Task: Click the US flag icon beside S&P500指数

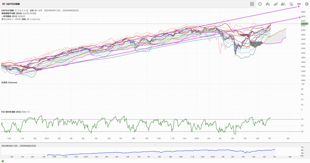Action: 3,4
